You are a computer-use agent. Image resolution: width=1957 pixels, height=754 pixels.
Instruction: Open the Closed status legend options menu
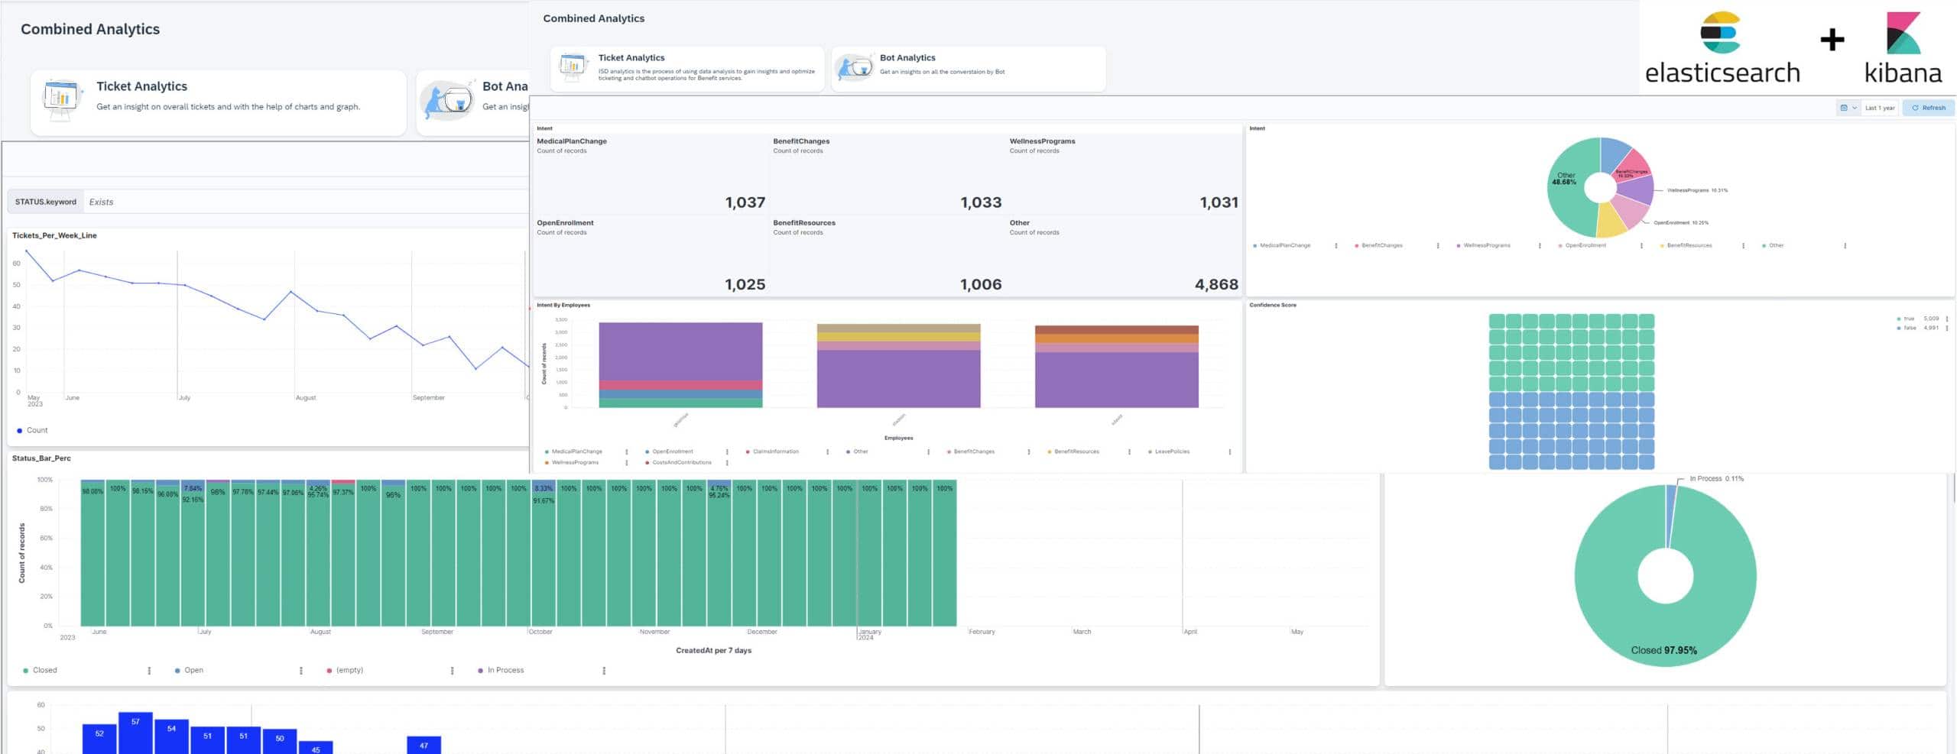[x=149, y=671]
